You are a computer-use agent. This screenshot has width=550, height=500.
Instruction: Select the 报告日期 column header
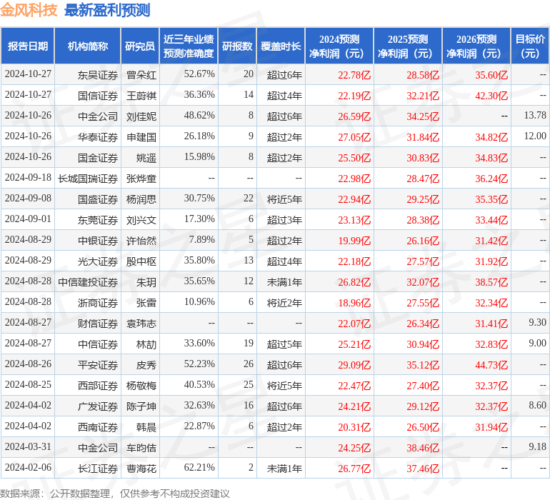[x=28, y=46]
